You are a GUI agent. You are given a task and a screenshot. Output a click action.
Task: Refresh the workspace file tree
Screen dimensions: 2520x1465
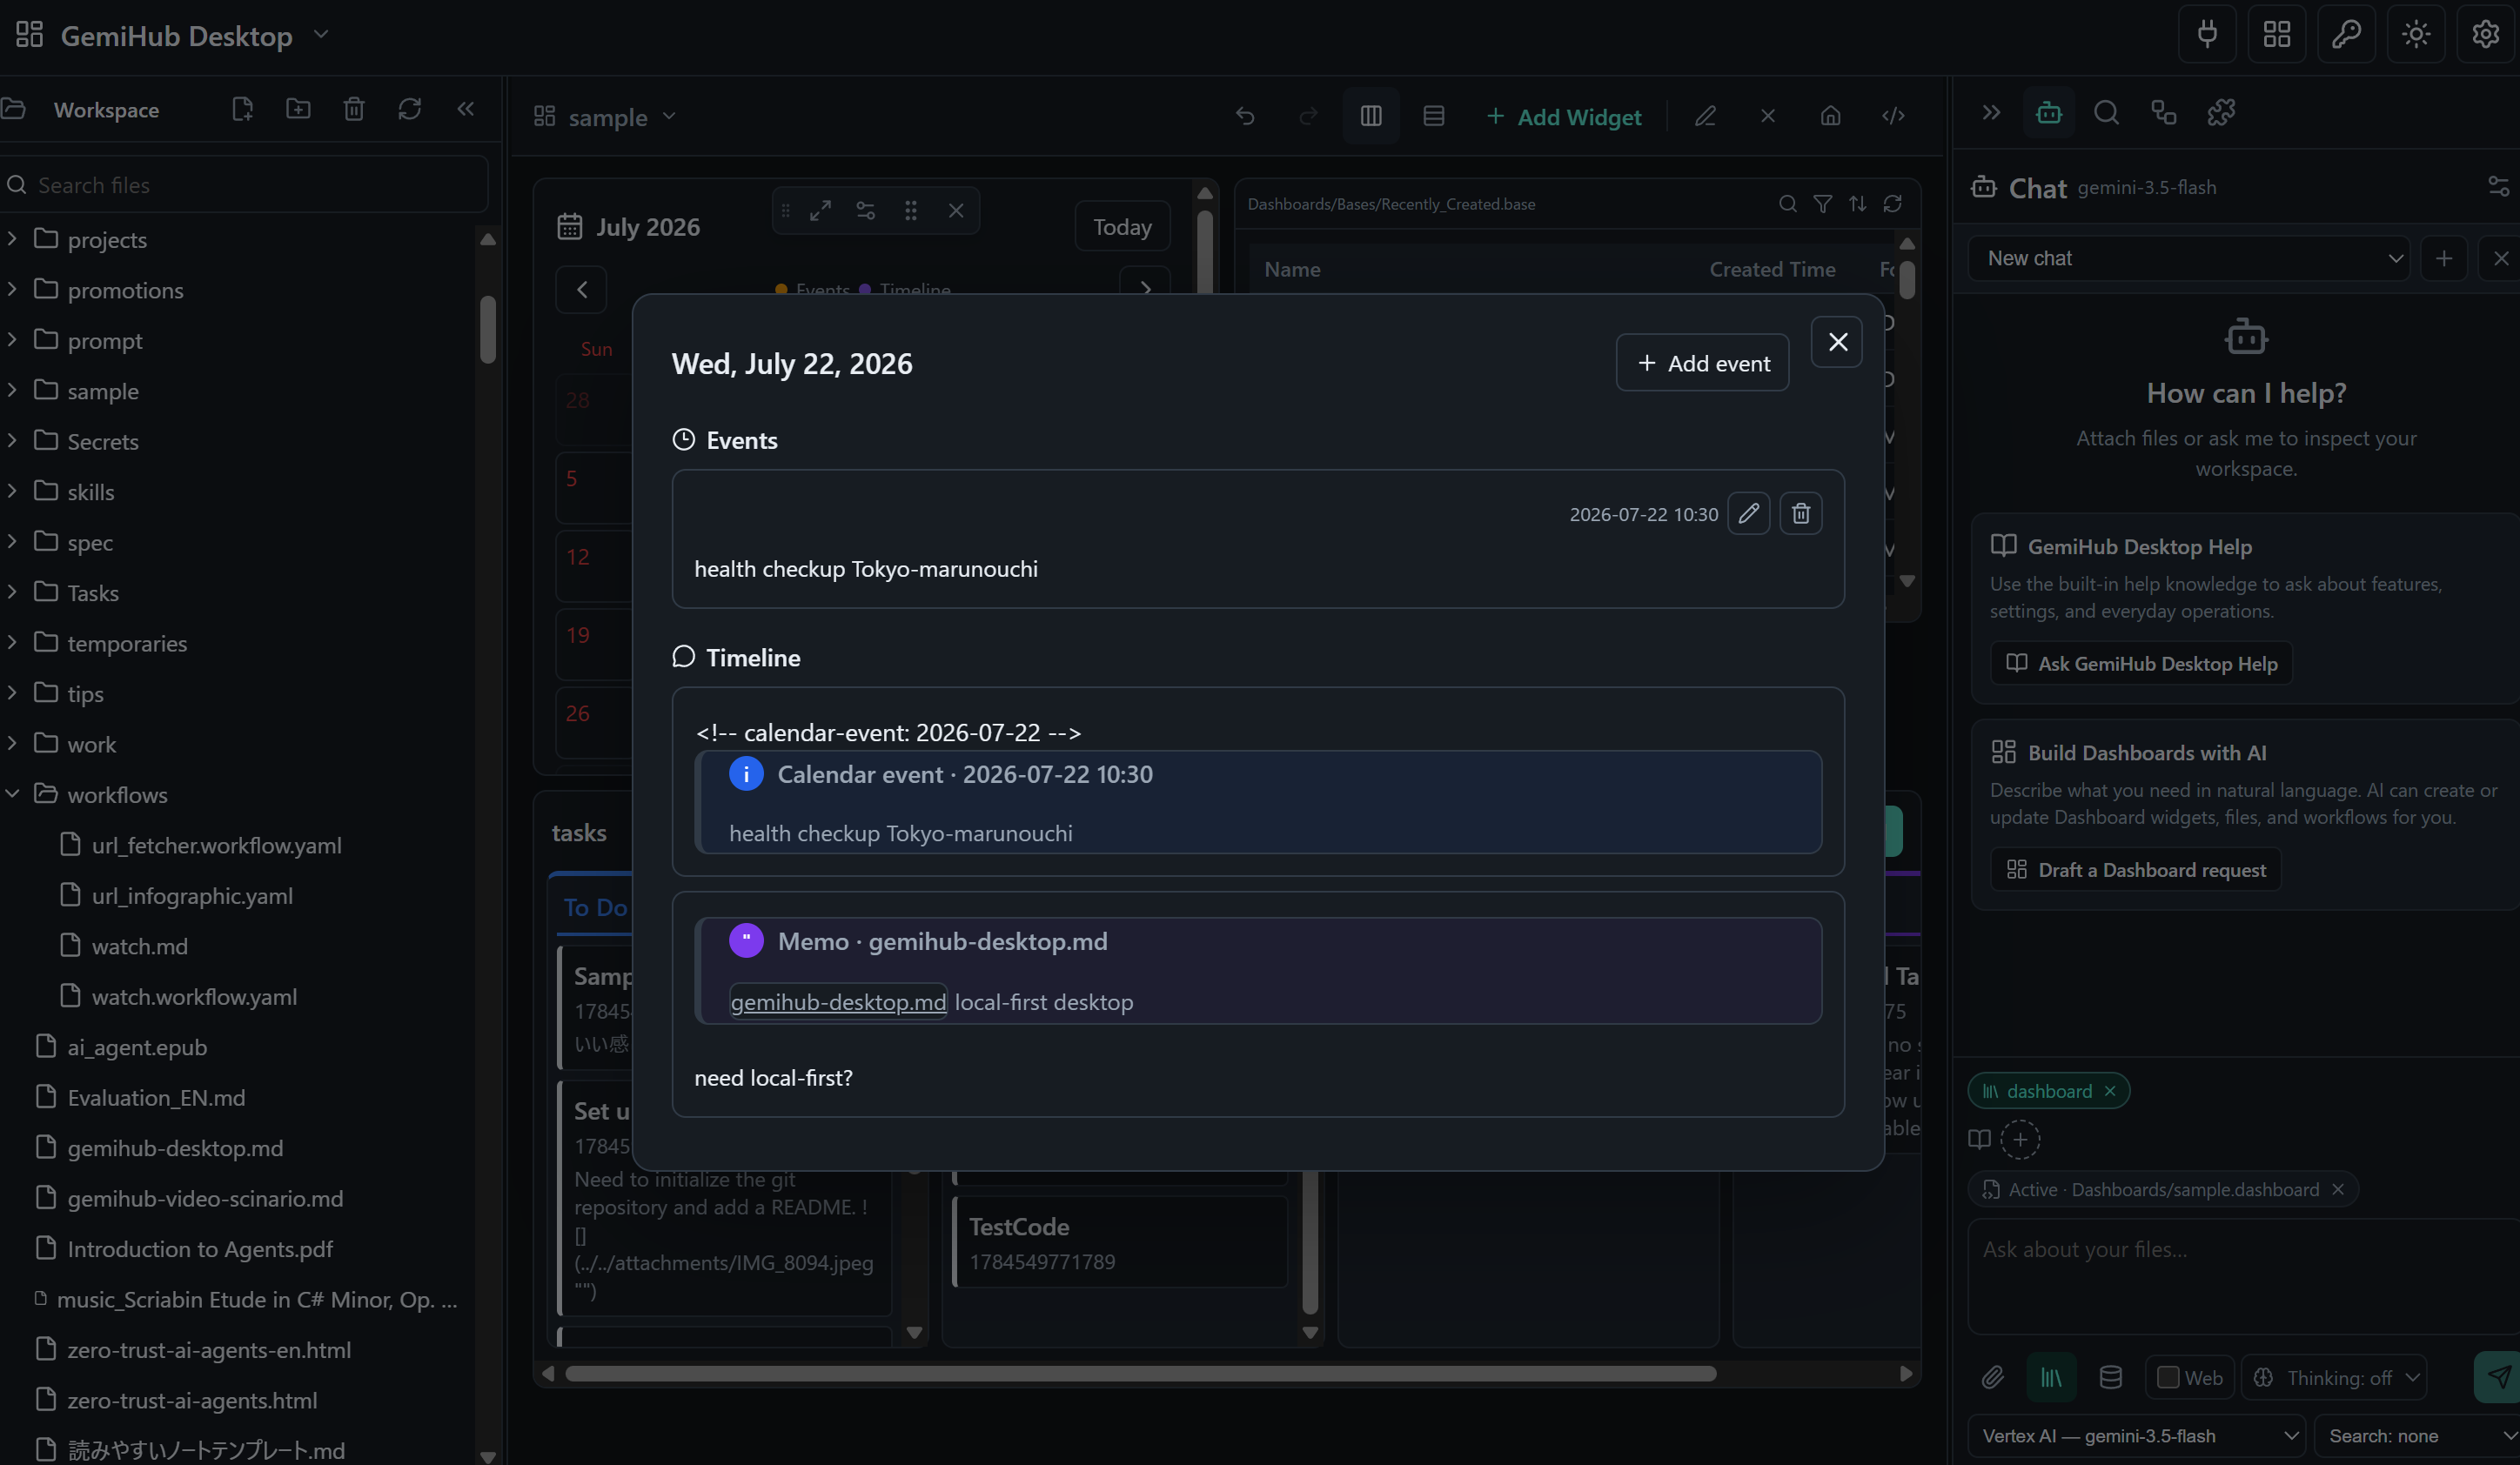pyautogui.click(x=409, y=109)
